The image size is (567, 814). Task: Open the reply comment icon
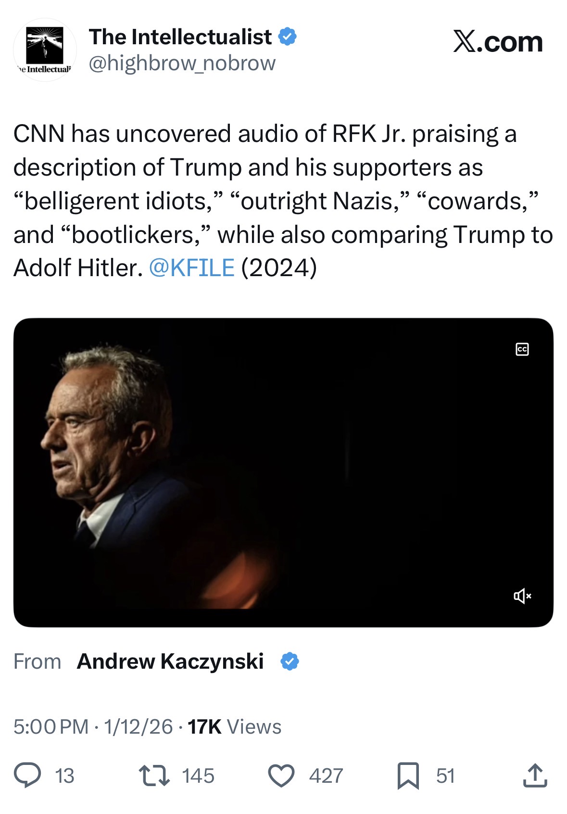[27, 776]
